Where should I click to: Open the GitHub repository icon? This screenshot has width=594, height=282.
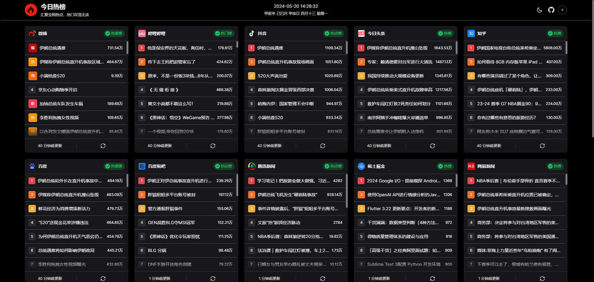551,10
